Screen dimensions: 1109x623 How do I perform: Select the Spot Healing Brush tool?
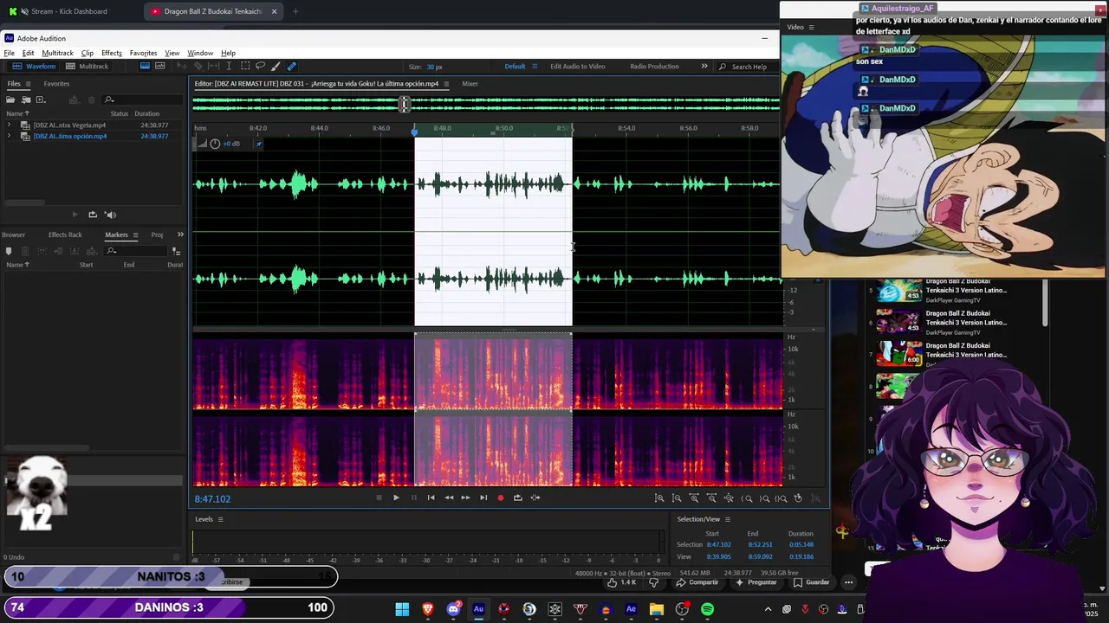[291, 67]
